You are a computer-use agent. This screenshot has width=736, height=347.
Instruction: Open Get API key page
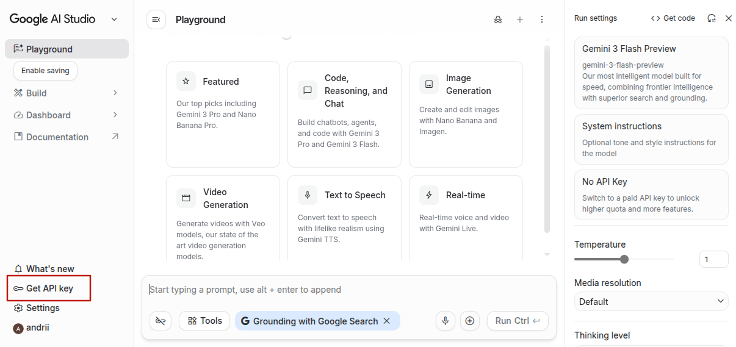coord(49,288)
